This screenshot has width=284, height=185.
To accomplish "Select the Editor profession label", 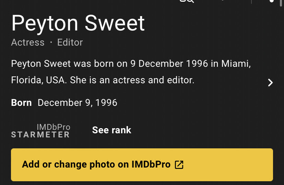I will [70, 42].
